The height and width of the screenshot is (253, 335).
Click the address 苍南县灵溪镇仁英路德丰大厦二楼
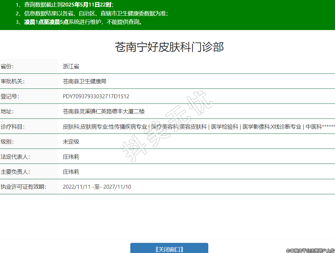[x=103, y=112]
